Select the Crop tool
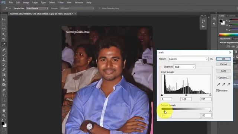This screenshot has height=134, width=238. (x=4, y=39)
